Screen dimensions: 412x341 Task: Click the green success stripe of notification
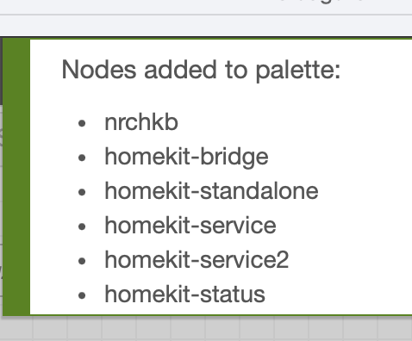coord(16,177)
